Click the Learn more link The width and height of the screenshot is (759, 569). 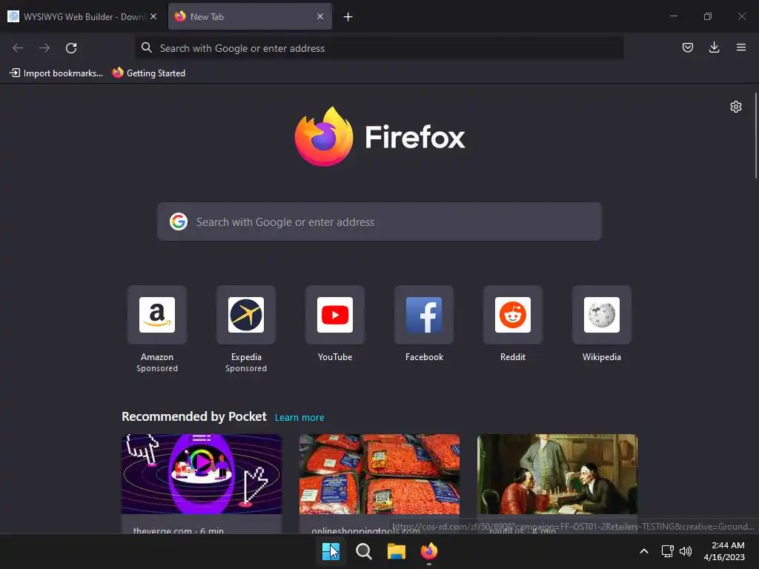[x=299, y=417]
